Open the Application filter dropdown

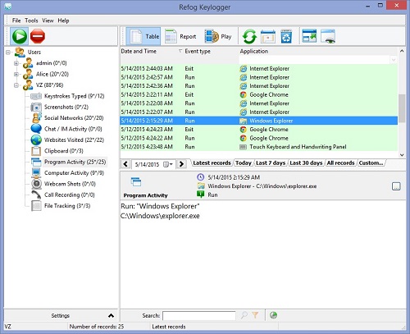tap(394, 60)
